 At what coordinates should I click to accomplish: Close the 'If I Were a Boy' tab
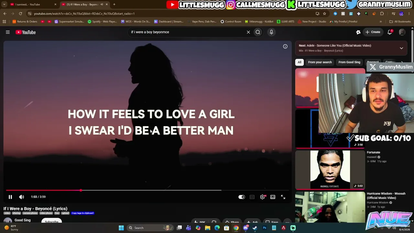107,5
